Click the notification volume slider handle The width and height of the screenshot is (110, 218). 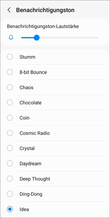(37, 38)
